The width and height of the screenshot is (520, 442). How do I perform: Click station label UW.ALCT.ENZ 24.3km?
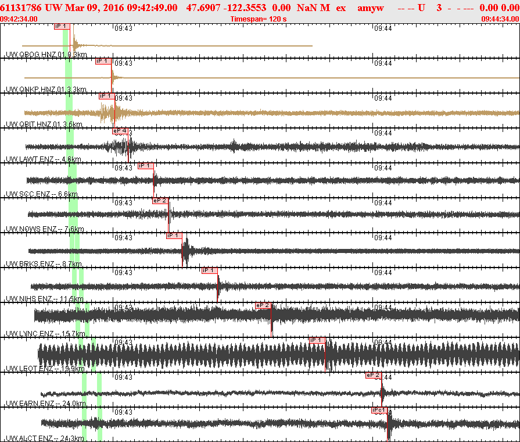[x=45, y=439]
